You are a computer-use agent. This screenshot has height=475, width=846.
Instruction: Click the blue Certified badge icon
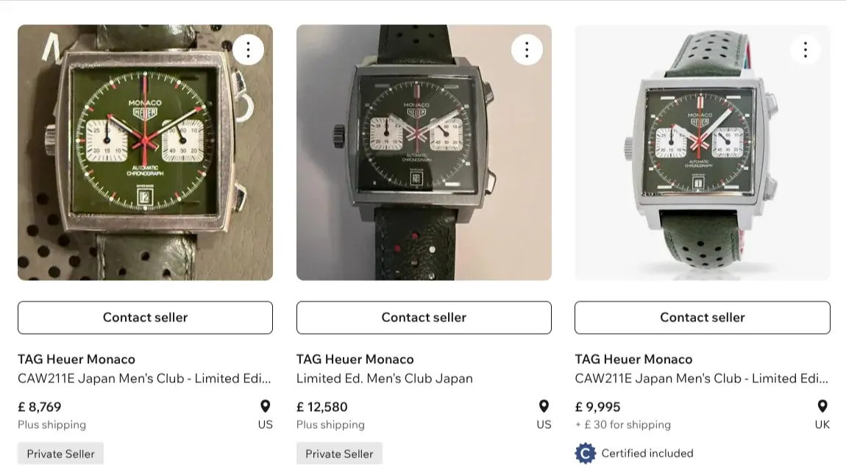(585, 453)
